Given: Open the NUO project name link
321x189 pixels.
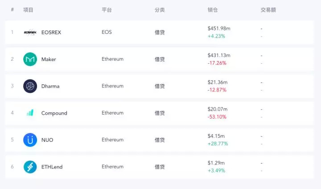Looking at the screenshot, I should (47, 140).
